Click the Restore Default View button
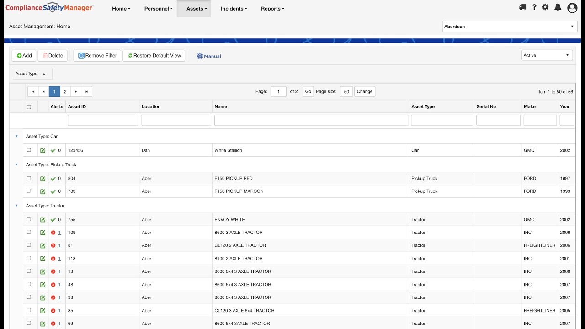The width and height of the screenshot is (585, 329). pos(154,56)
